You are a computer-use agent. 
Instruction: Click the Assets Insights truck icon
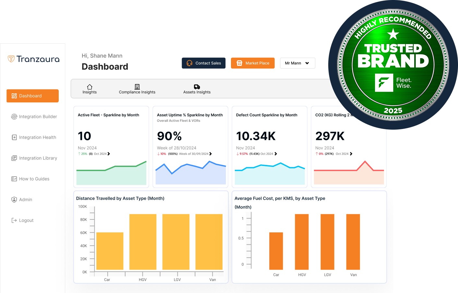[197, 87]
